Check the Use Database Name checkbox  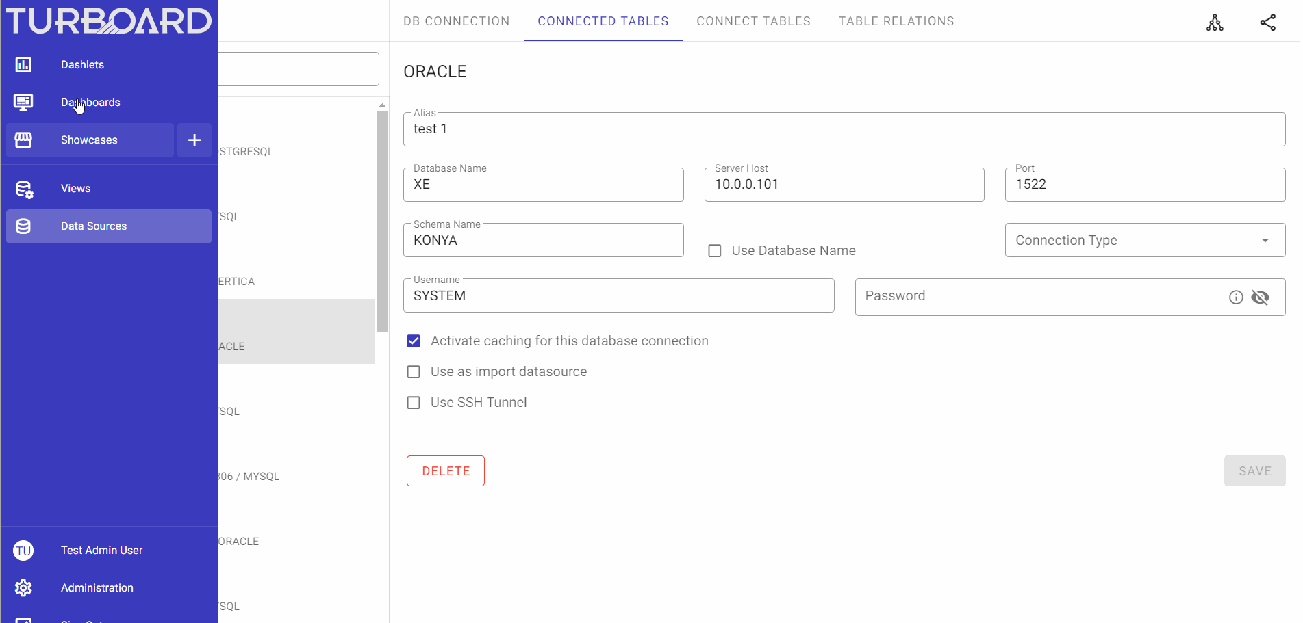(715, 251)
